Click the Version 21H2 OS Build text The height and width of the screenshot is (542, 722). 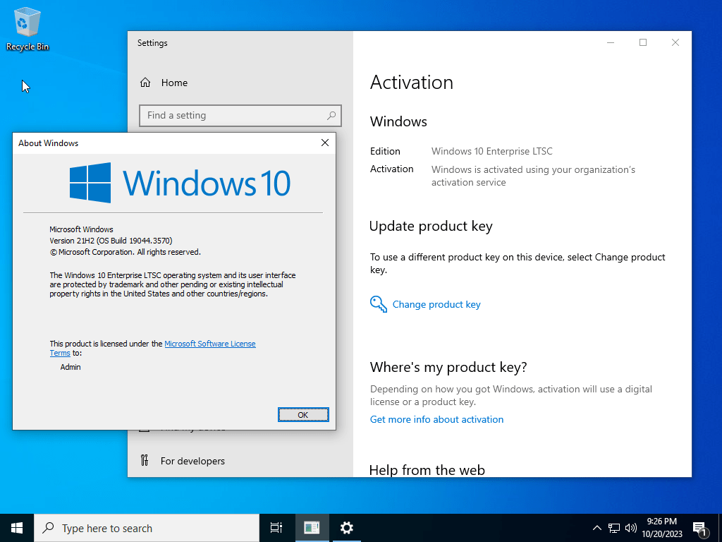coord(111,241)
